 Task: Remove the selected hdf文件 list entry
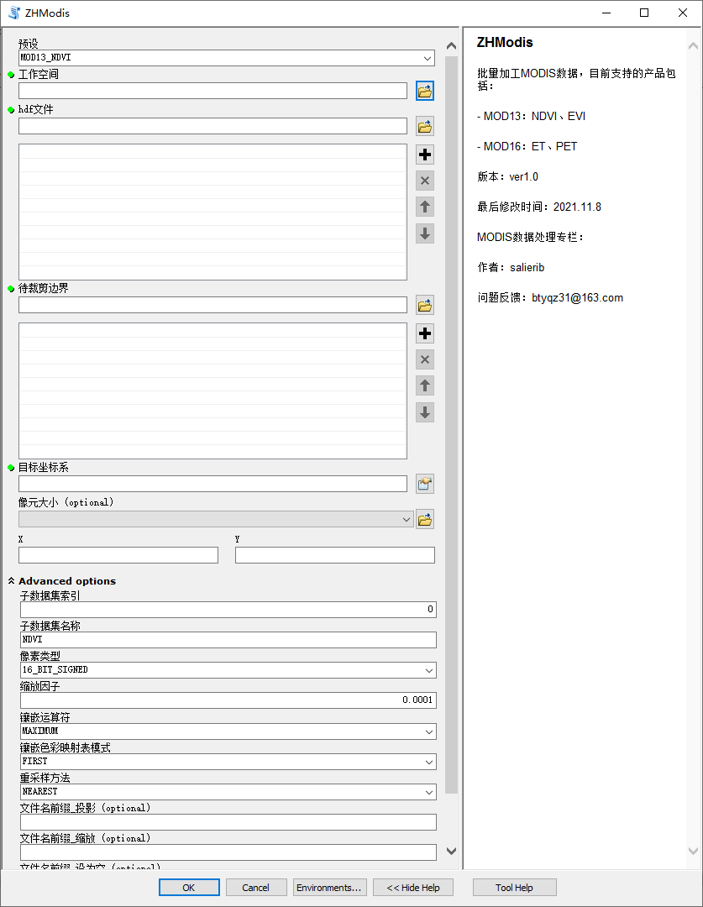pyautogui.click(x=425, y=181)
